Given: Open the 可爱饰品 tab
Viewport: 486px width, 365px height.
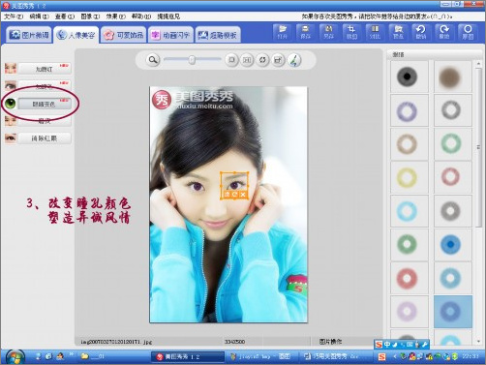Looking at the screenshot, I should (124, 35).
